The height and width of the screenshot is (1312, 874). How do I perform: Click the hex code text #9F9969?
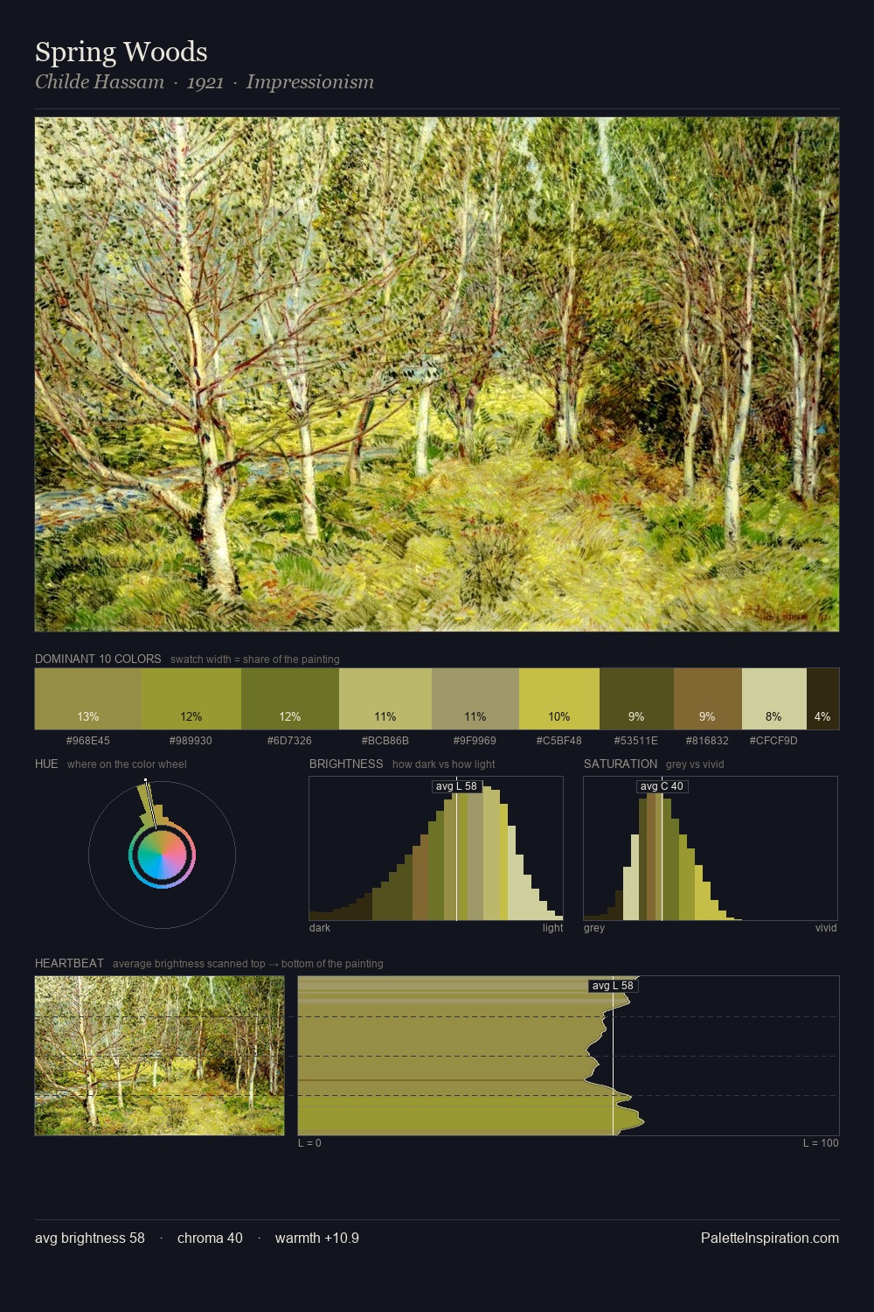click(475, 740)
